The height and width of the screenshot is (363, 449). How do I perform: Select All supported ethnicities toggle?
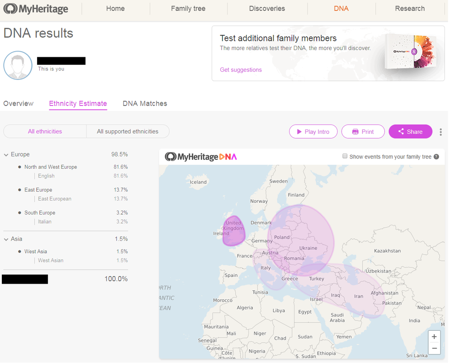[128, 131]
